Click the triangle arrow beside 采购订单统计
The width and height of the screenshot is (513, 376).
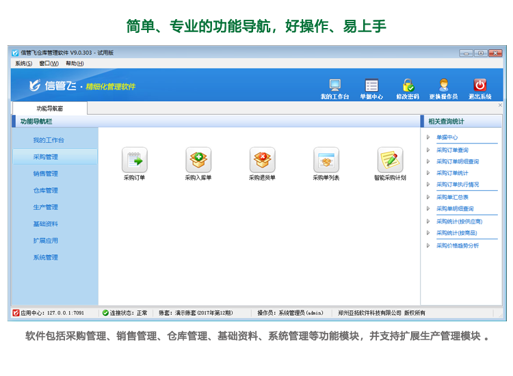[428, 173]
